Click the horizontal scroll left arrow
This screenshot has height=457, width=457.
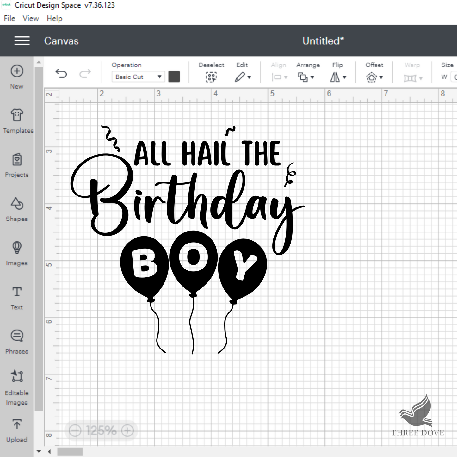(49, 452)
